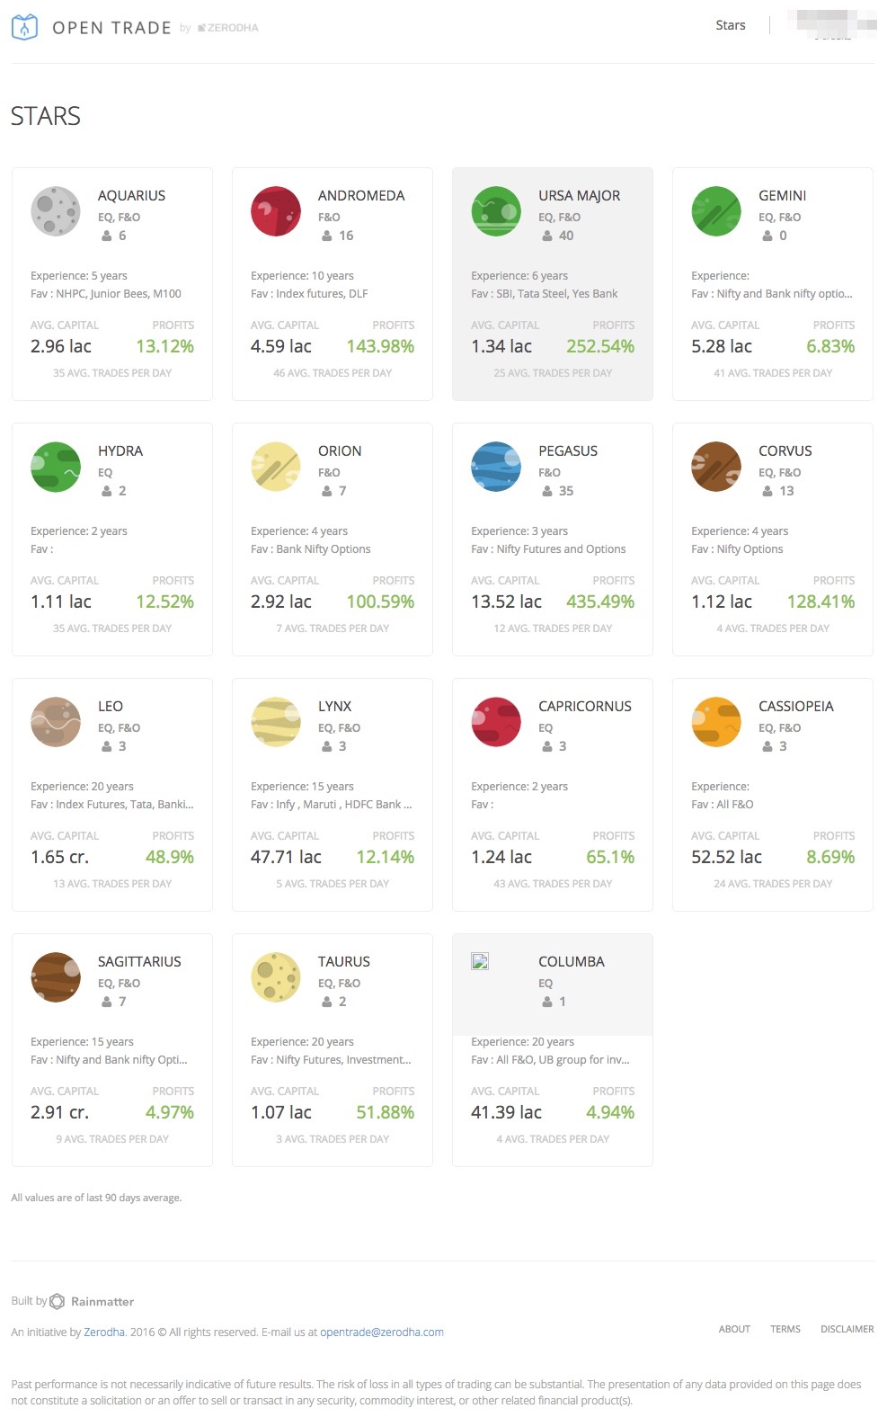Open the ABOUT footer link
The image size is (887, 1426).
point(734,1329)
